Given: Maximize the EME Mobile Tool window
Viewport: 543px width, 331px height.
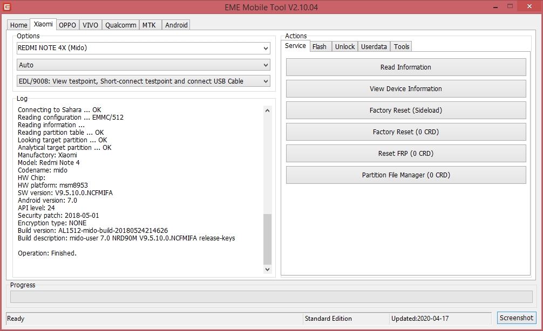Looking at the screenshot, I should (510, 6).
